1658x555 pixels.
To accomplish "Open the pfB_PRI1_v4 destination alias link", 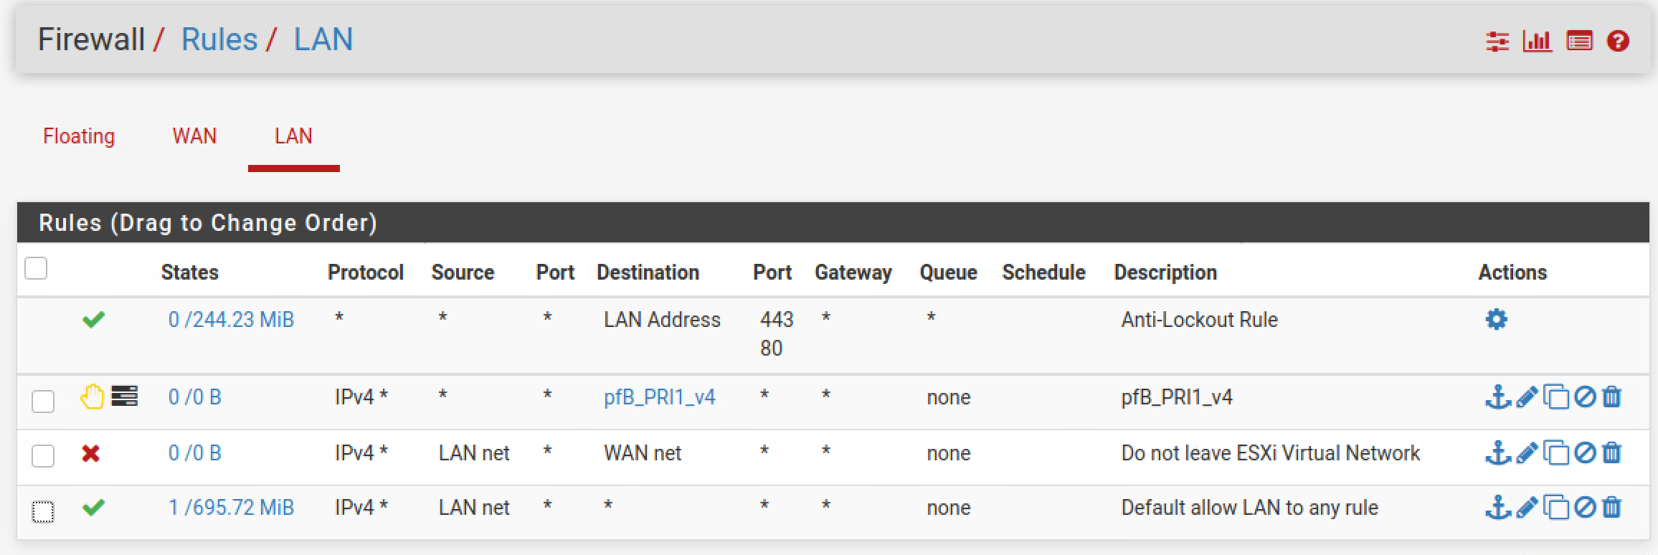I will click(x=660, y=397).
